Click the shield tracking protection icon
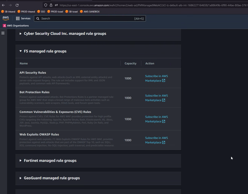The width and height of the screenshot is (248, 194). 46,5
